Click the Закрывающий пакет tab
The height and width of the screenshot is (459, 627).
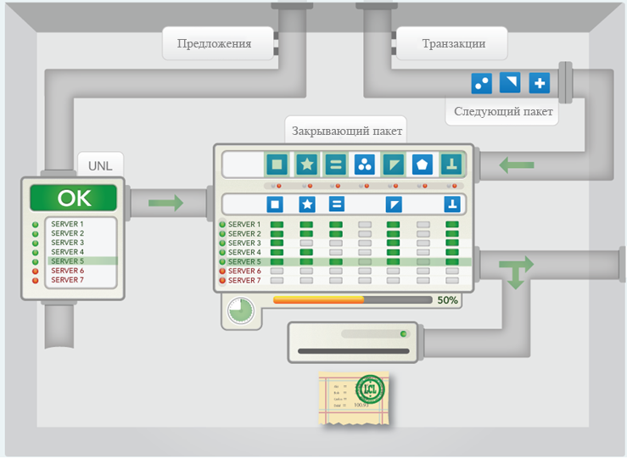[346, 131]
